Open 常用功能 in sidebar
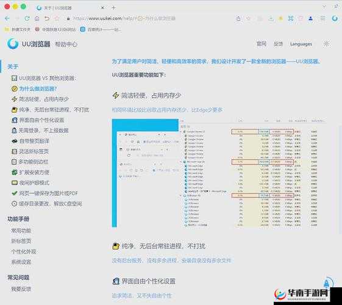342x305 pixels. tap(21, 231)
